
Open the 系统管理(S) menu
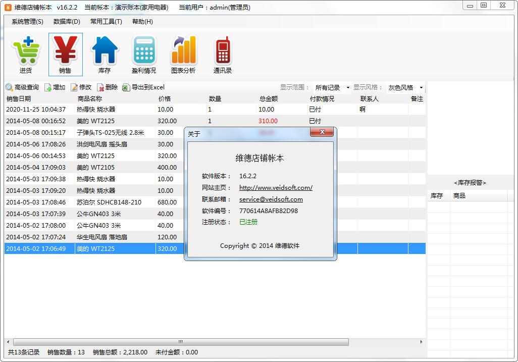27,22
